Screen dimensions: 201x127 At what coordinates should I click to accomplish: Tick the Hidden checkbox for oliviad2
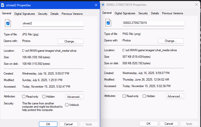click(x=44, y=97)
